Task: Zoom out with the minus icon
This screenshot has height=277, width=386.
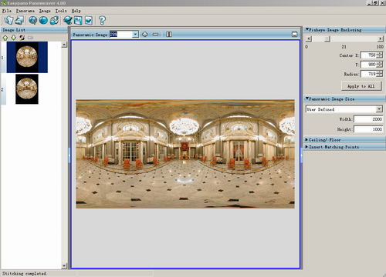Action: point(155,34)
